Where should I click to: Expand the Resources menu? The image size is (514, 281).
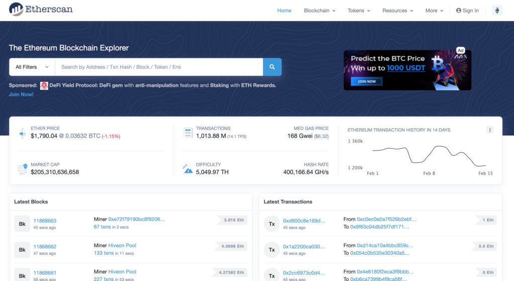coord(398,11)
